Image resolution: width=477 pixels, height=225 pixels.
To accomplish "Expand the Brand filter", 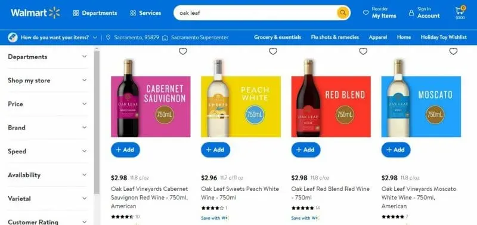I will 48,128.
